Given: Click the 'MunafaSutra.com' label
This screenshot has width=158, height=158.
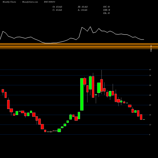Looking at the screenshot, I should (30, 2).
